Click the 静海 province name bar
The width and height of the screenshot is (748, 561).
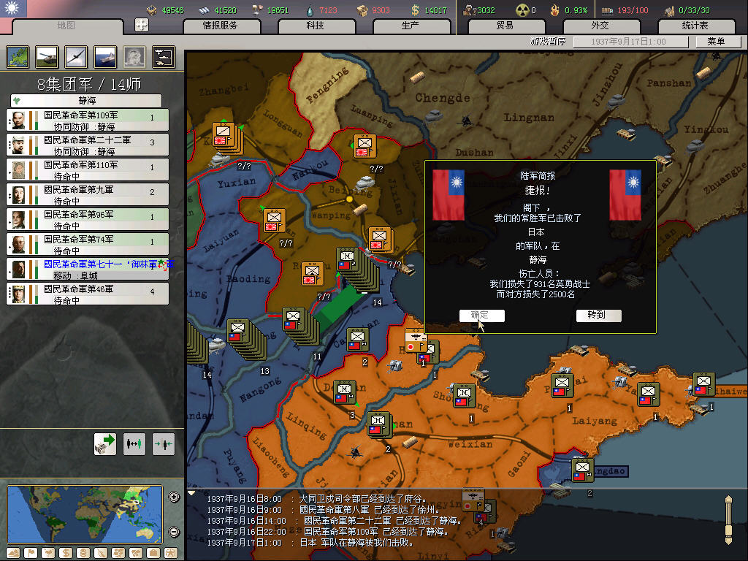click(86, 101)
